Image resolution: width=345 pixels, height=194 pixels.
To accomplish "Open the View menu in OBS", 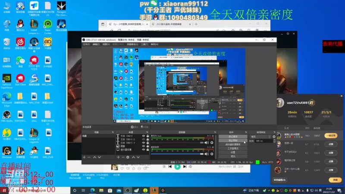I will [x=106, y=44].
